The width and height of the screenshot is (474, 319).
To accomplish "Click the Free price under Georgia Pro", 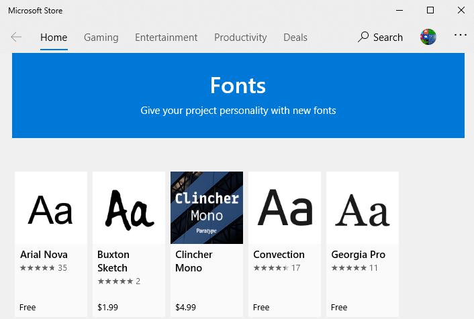I will pyautogui.click(x=339, y=307).
